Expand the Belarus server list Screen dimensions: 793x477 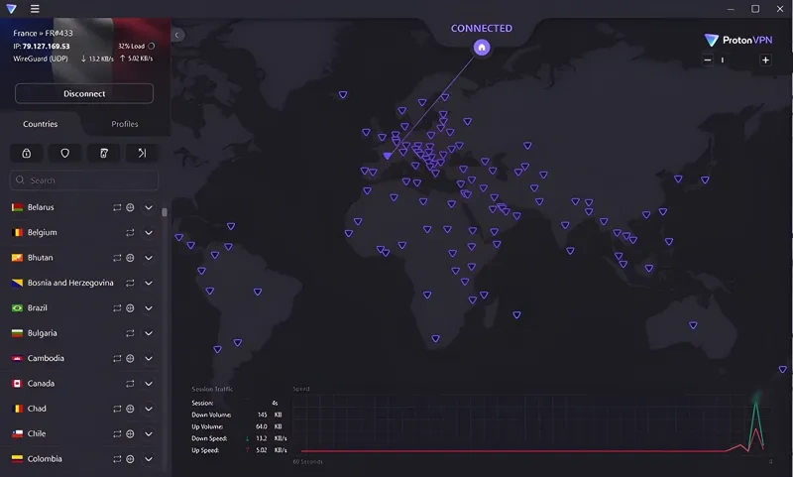[x=149, y=208]
